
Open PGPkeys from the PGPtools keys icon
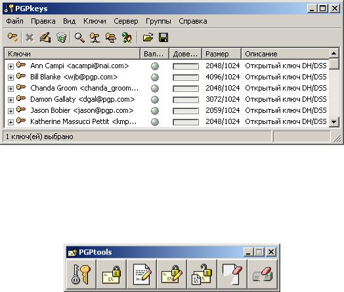click(81, 274)
